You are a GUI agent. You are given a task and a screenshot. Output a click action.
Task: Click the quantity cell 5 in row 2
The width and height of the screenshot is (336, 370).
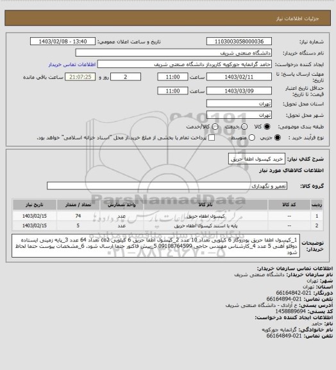coord(78,226)
